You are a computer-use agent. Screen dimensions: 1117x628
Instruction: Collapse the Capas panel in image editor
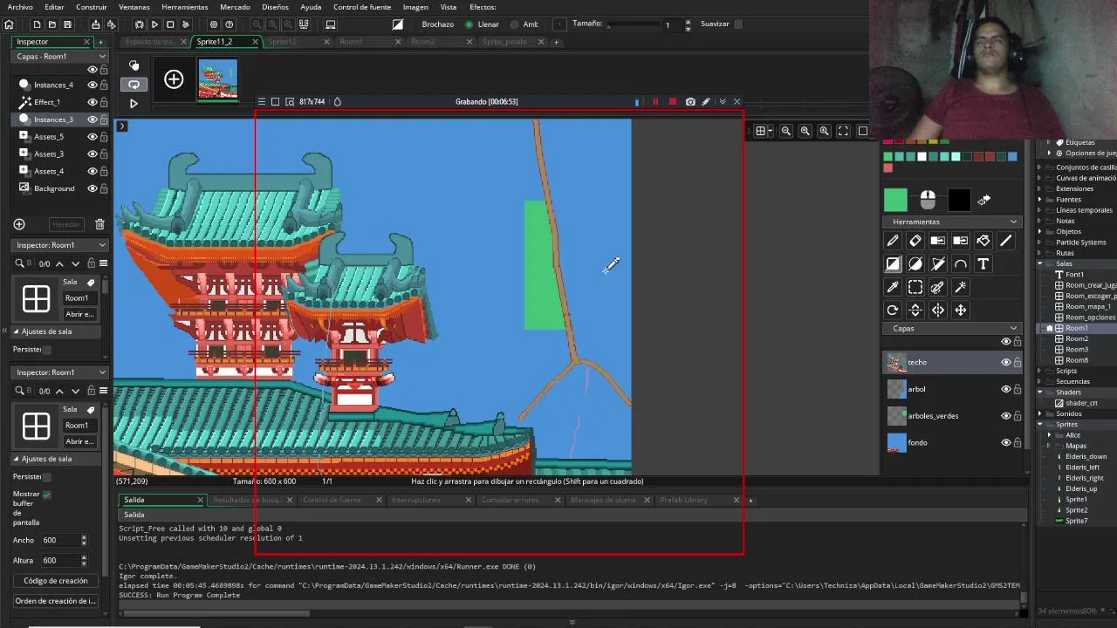pos(1013,329)
